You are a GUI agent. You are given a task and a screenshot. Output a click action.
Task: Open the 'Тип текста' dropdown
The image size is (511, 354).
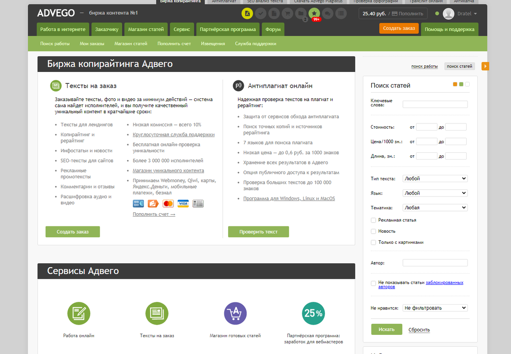point(435,179)
